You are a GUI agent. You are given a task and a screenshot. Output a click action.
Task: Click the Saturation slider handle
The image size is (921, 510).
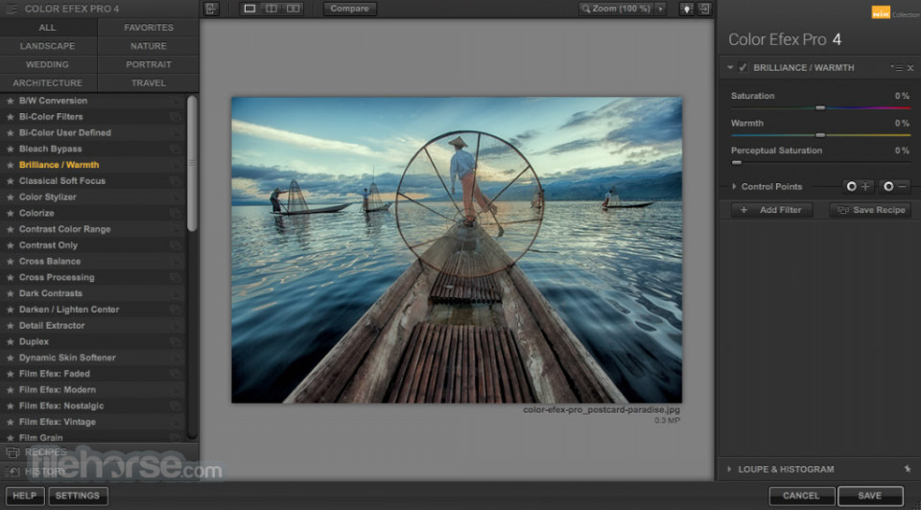point(820,108)
